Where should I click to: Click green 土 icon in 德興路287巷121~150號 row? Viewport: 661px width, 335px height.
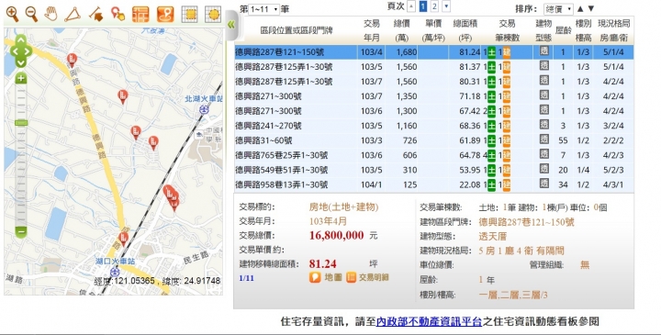pos(491,52)
